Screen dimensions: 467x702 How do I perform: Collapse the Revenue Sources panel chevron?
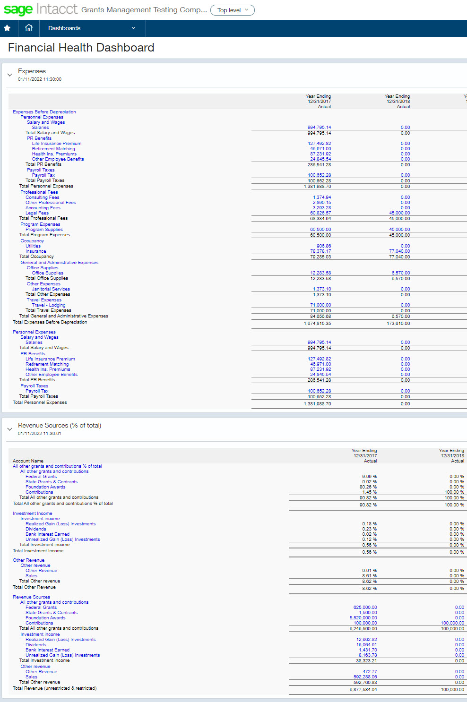[9, 429]
